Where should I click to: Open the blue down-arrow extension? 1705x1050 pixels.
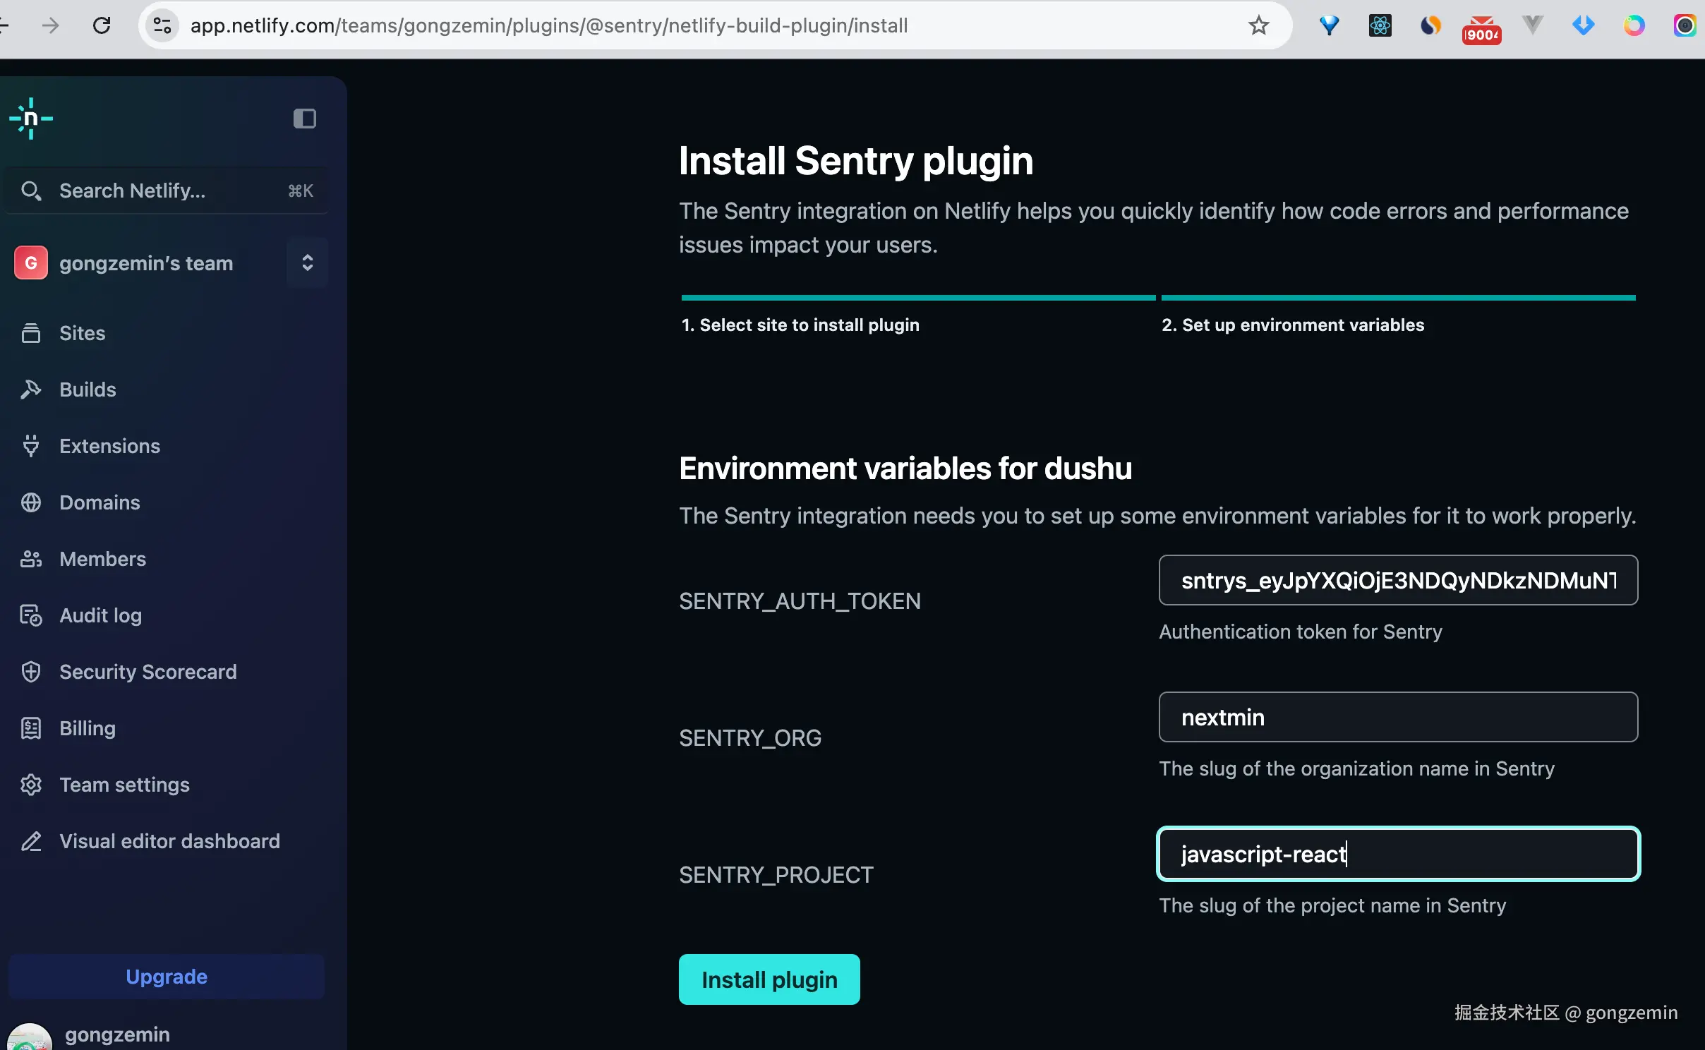1583,25
